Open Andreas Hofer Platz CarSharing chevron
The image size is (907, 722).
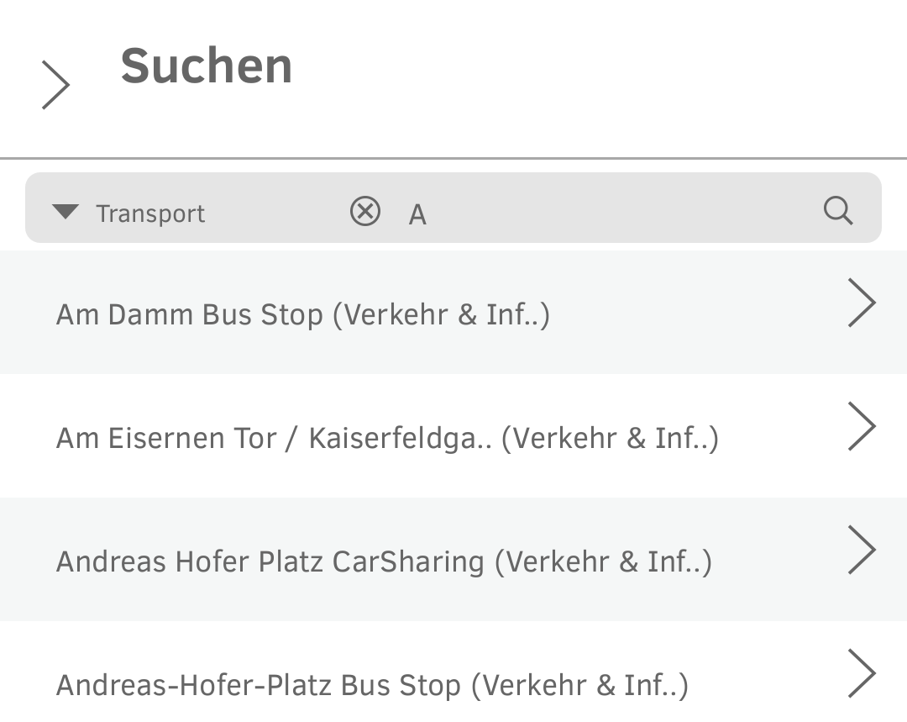[862, 550]
